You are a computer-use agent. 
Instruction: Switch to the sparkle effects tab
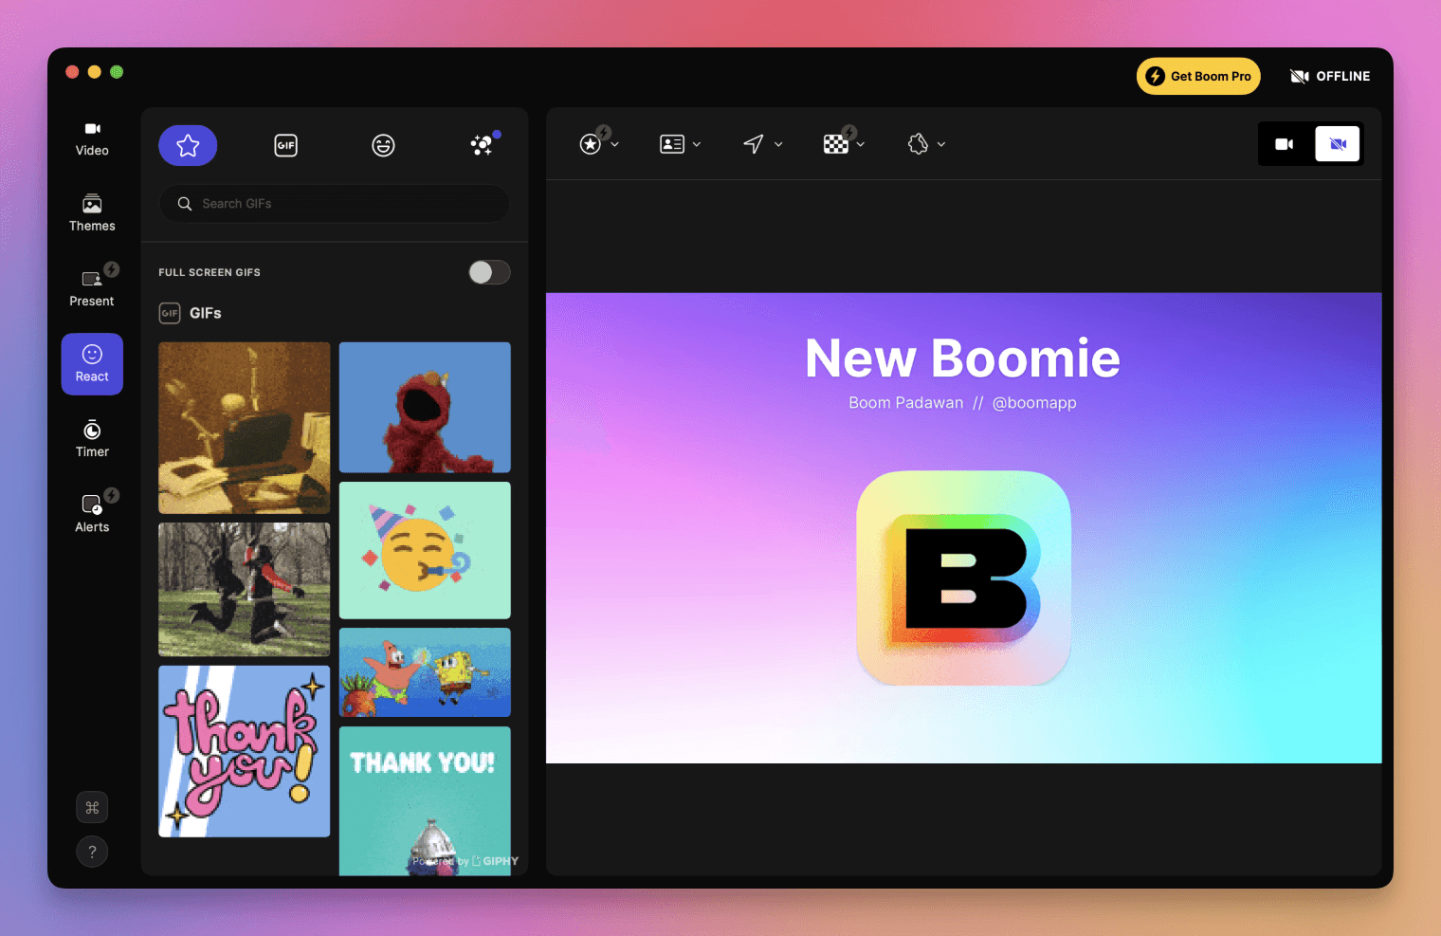(482, 145)
